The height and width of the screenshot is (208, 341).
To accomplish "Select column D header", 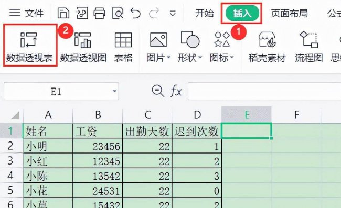I will point(197,115).
